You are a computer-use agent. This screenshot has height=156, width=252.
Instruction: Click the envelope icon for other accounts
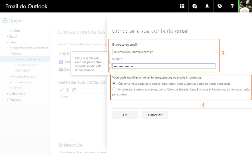(x=61, y=70)
